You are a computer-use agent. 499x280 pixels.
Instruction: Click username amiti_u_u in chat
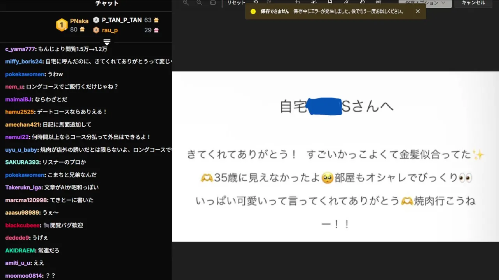click(18, 263)
